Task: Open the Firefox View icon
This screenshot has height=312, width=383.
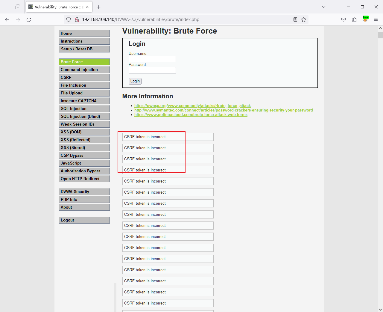Action: click(x=18, y=7)
